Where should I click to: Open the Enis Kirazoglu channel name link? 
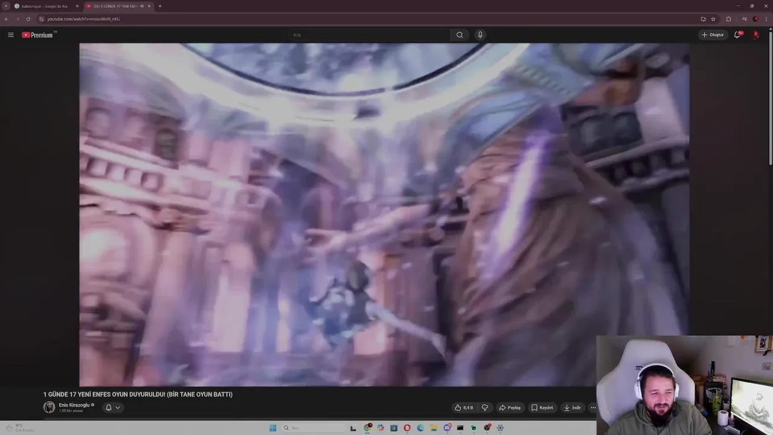(x=74, y=405)
